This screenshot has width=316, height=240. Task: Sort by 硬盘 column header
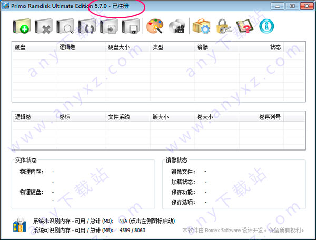point(35,47)
